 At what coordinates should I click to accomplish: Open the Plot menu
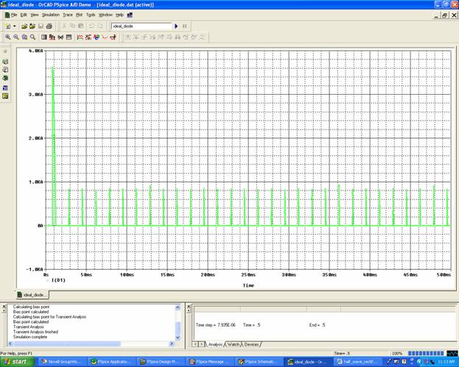coord(79,15)
